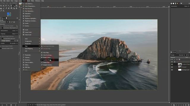This screenshot has width=190, height=106.
Task: Open Curves from Colors menu
Action: [x=31, y=26]
